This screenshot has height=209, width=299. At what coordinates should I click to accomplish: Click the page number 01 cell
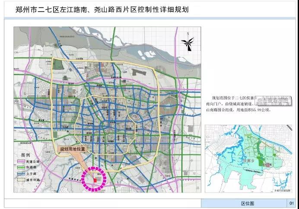click(x=291, y=203)
